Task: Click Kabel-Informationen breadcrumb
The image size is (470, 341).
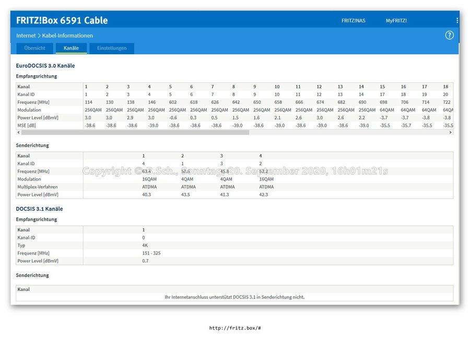Action: pos(67,35)
